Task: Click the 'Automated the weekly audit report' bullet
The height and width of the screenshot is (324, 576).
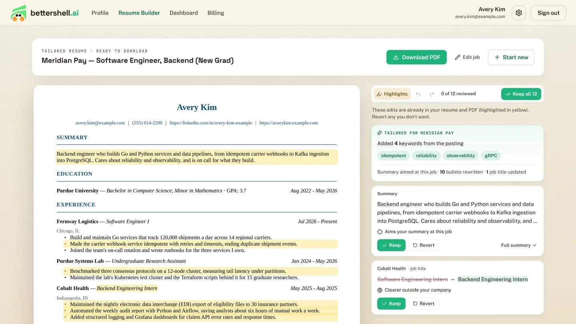Action: coord(201,311)
